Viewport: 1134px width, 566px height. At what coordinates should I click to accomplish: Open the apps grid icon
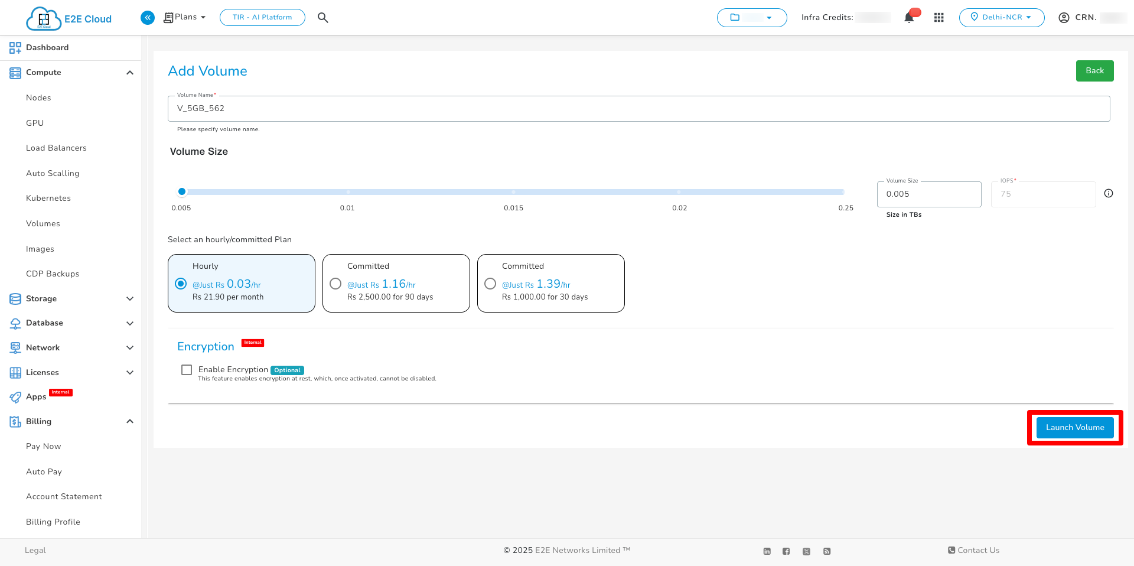tap(939, 18)
